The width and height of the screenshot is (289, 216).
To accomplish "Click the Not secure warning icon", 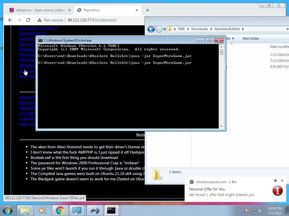I will click(x=40, y=20).
